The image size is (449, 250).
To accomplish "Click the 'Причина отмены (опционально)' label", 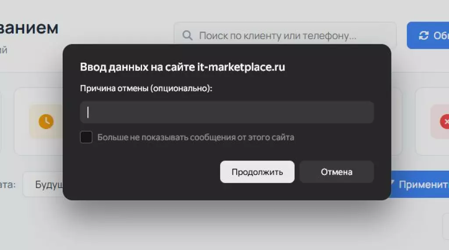I will click(146, 89).
